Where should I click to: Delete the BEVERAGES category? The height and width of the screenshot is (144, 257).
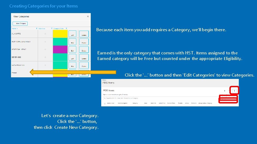(84, 58)
